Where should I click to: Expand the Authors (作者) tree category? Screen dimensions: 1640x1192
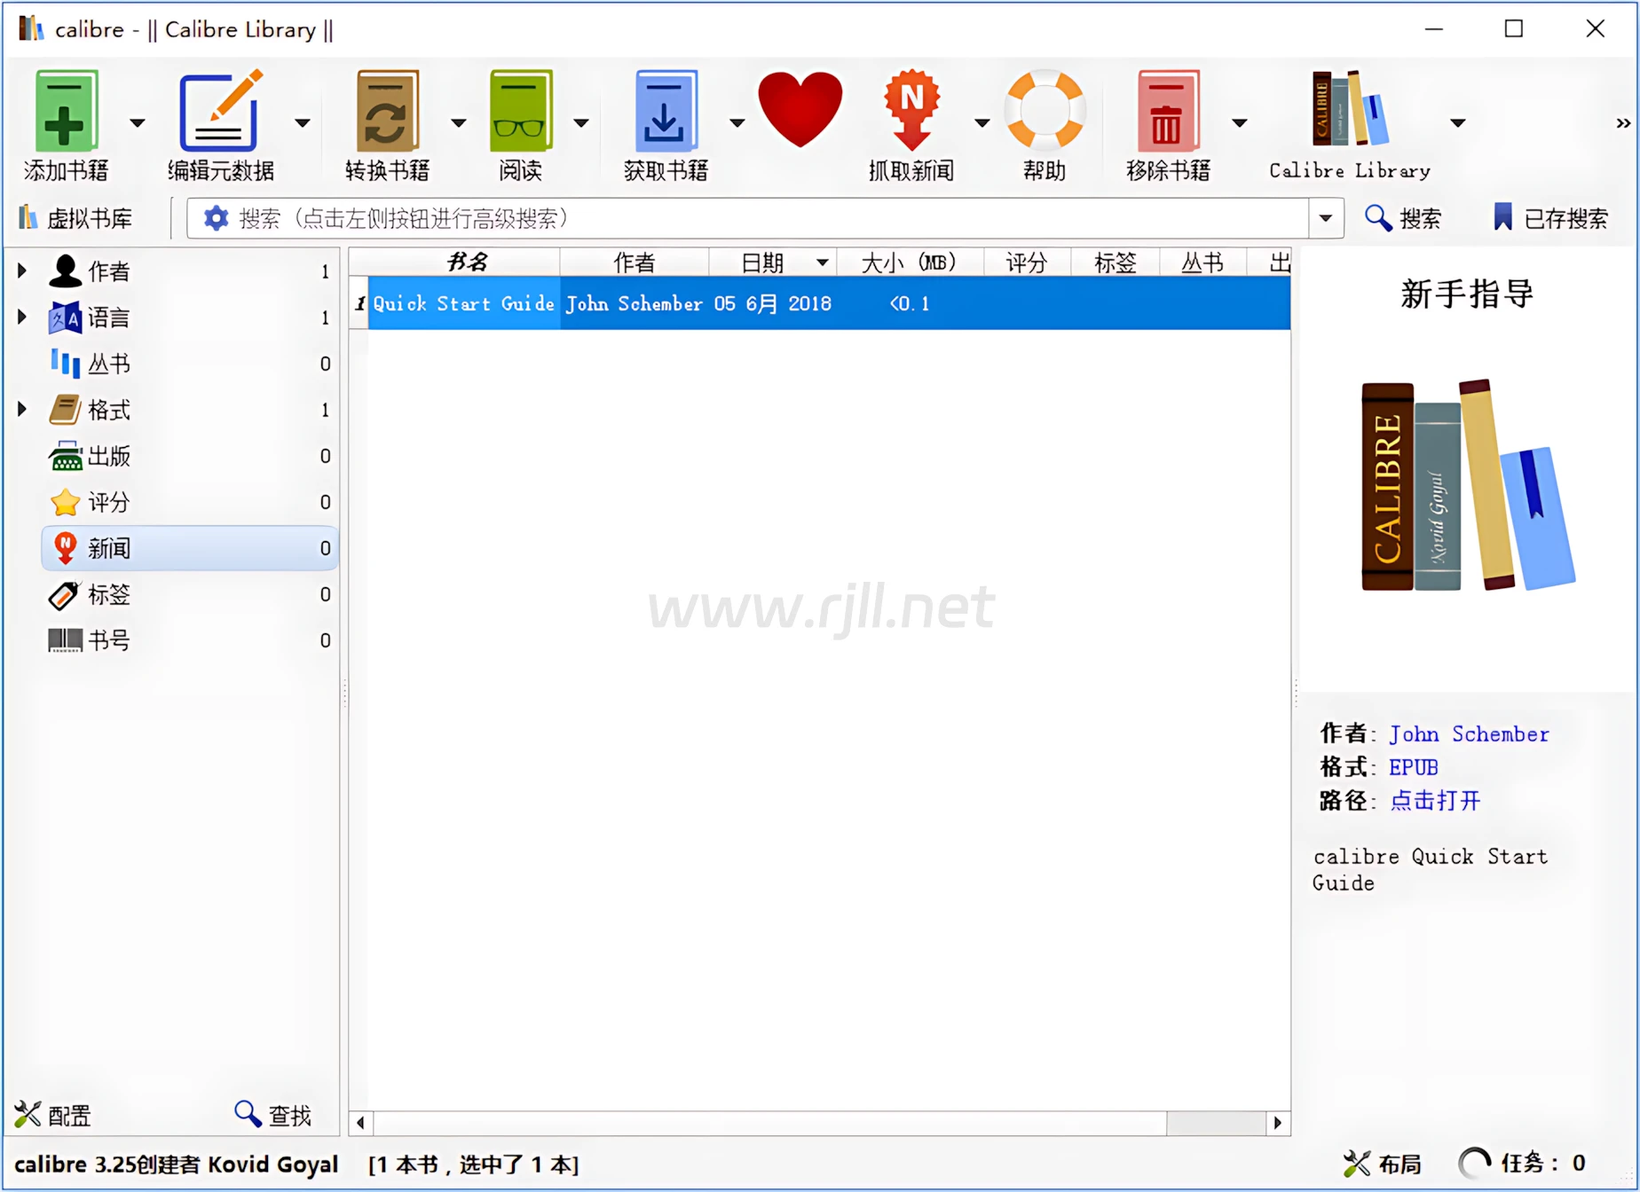tap(22, 271)
